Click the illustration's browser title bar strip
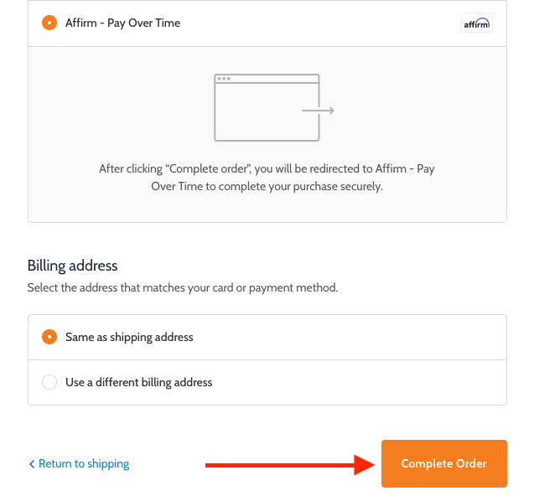Image resolution: width=534 pixels, height=501 pixels. click(x=267, y=79)
